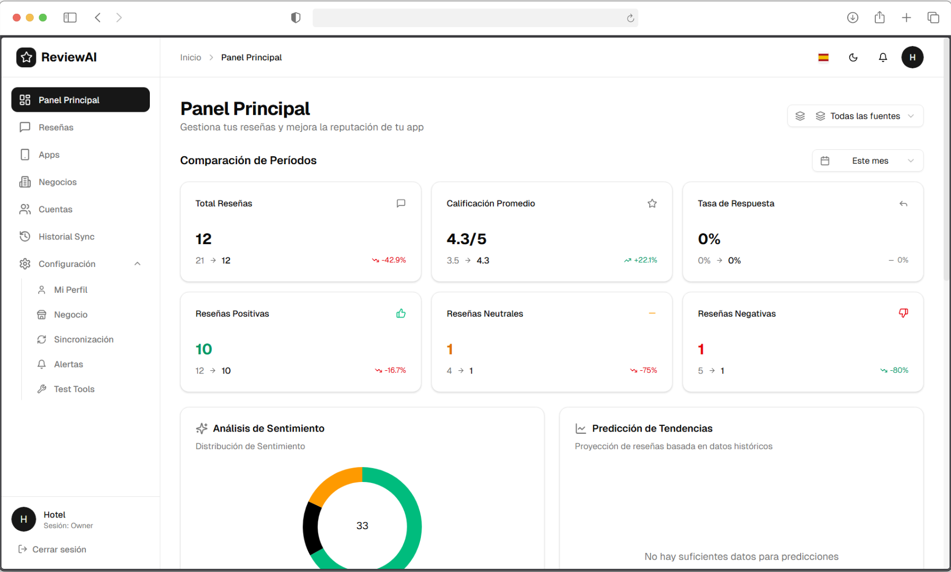Click the Inicio breadcrumb link
The image size is (951, 572).
(x=191, y=57)
